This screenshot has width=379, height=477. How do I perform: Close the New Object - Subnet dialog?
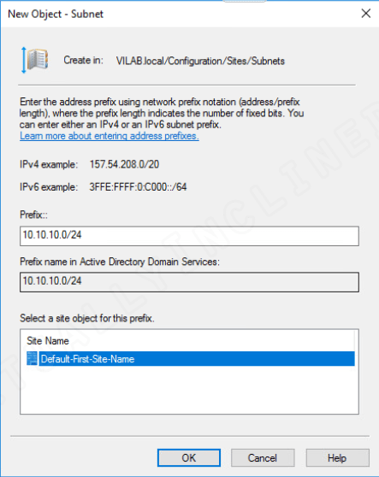(366, 14)
